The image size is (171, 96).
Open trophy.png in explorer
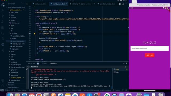click(x=16, y=23)
